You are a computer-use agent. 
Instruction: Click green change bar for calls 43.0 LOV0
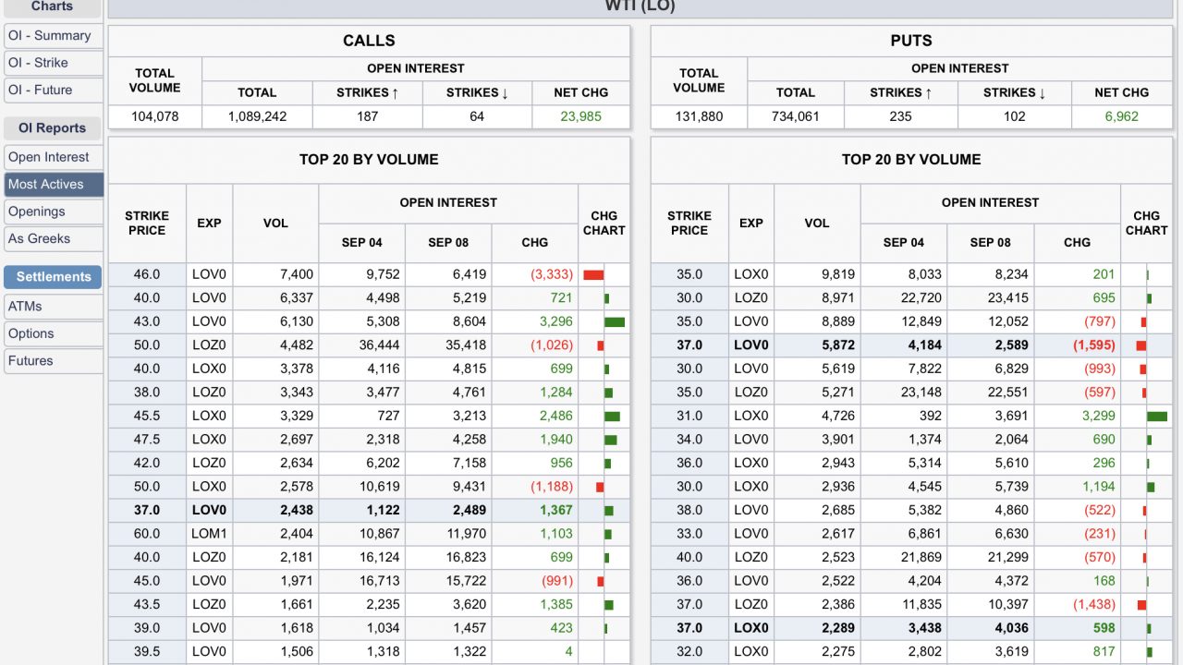tap(615, 322)
